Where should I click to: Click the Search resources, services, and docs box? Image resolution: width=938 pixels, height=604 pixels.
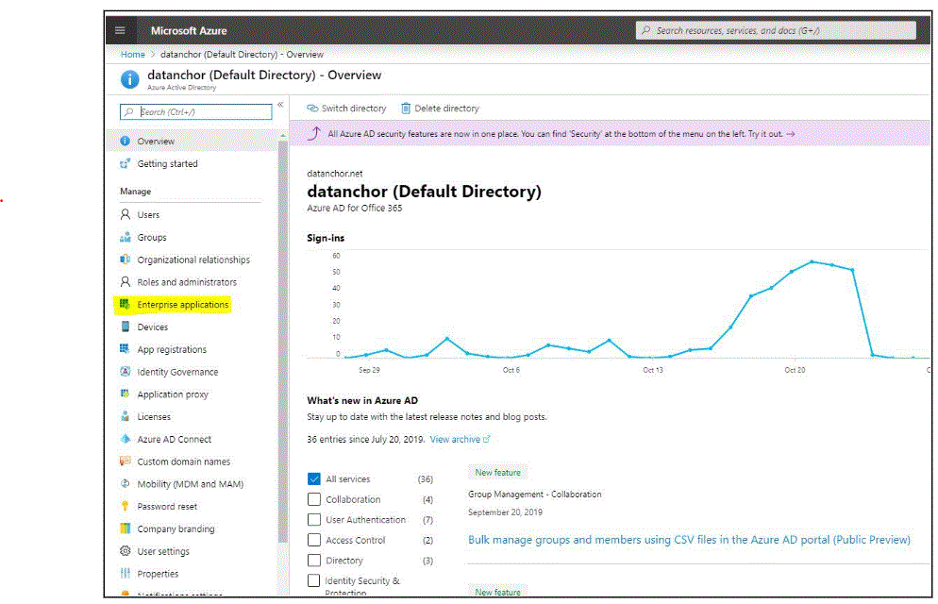(x=776, y=30)
